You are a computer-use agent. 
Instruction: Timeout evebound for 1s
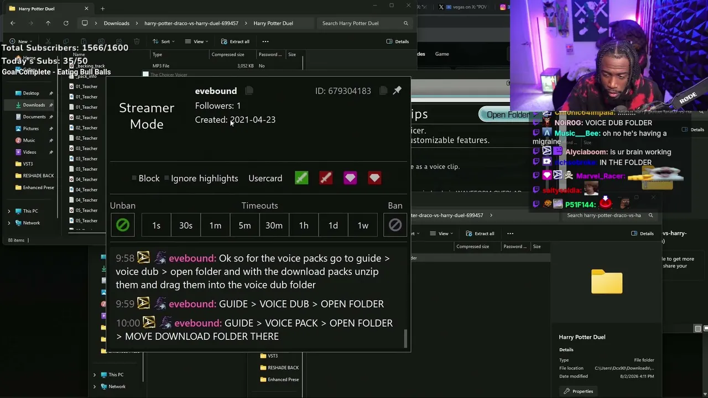(156, 225)
